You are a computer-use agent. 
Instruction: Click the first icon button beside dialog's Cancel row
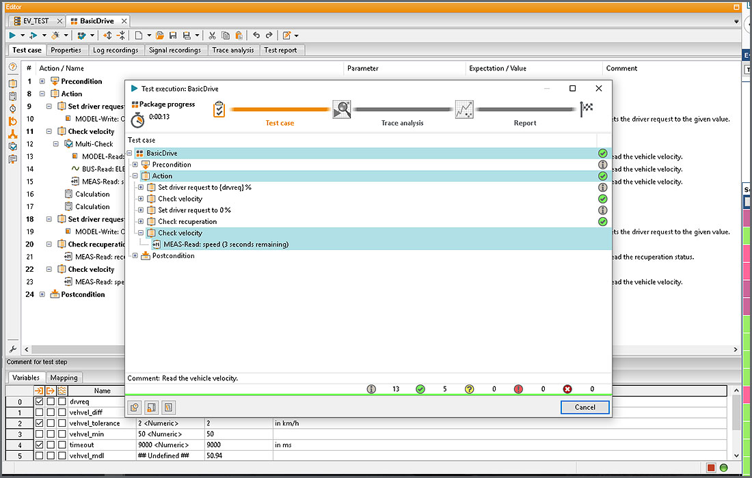click(x=135, y=408)
